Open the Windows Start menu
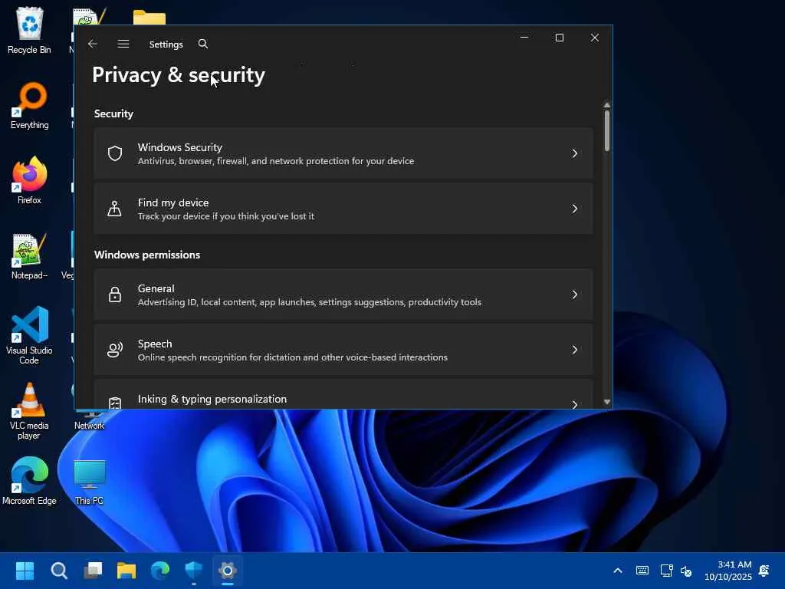The image size is (785, 589). [x=25, y=571]
